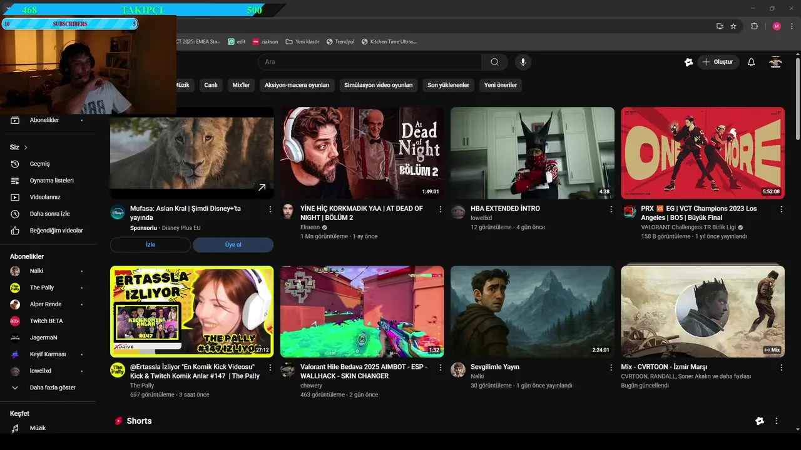Open Daha sonra izle list
This screenshot has width=801, height=450.
point(48,214)
